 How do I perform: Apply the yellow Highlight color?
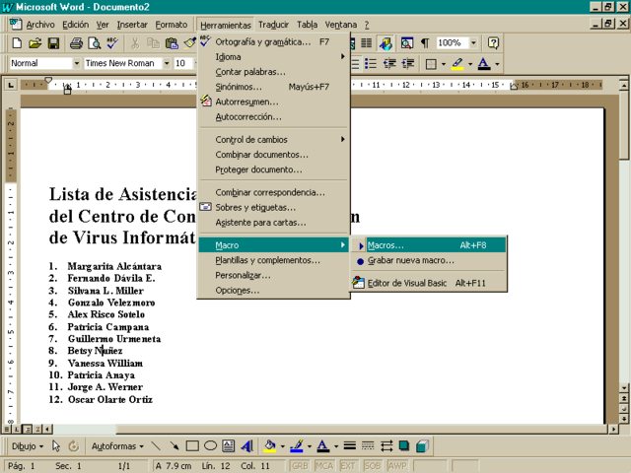click(x=457, y=64)
